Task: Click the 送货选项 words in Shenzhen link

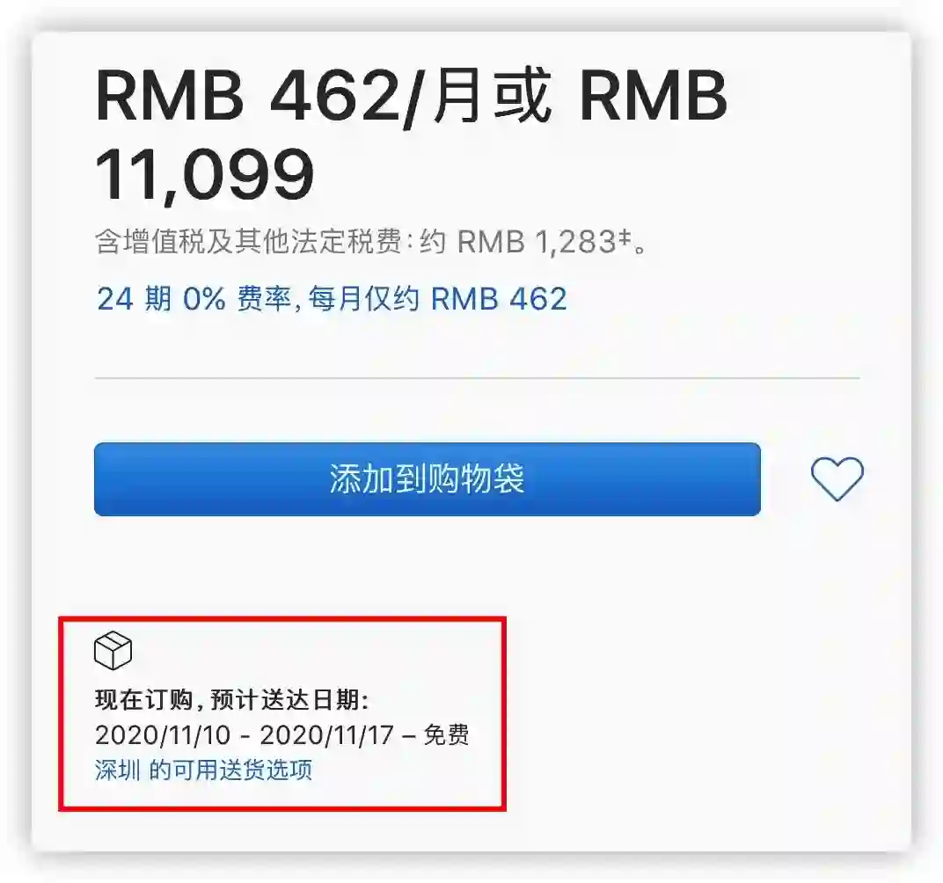Action: pos(267,770)
